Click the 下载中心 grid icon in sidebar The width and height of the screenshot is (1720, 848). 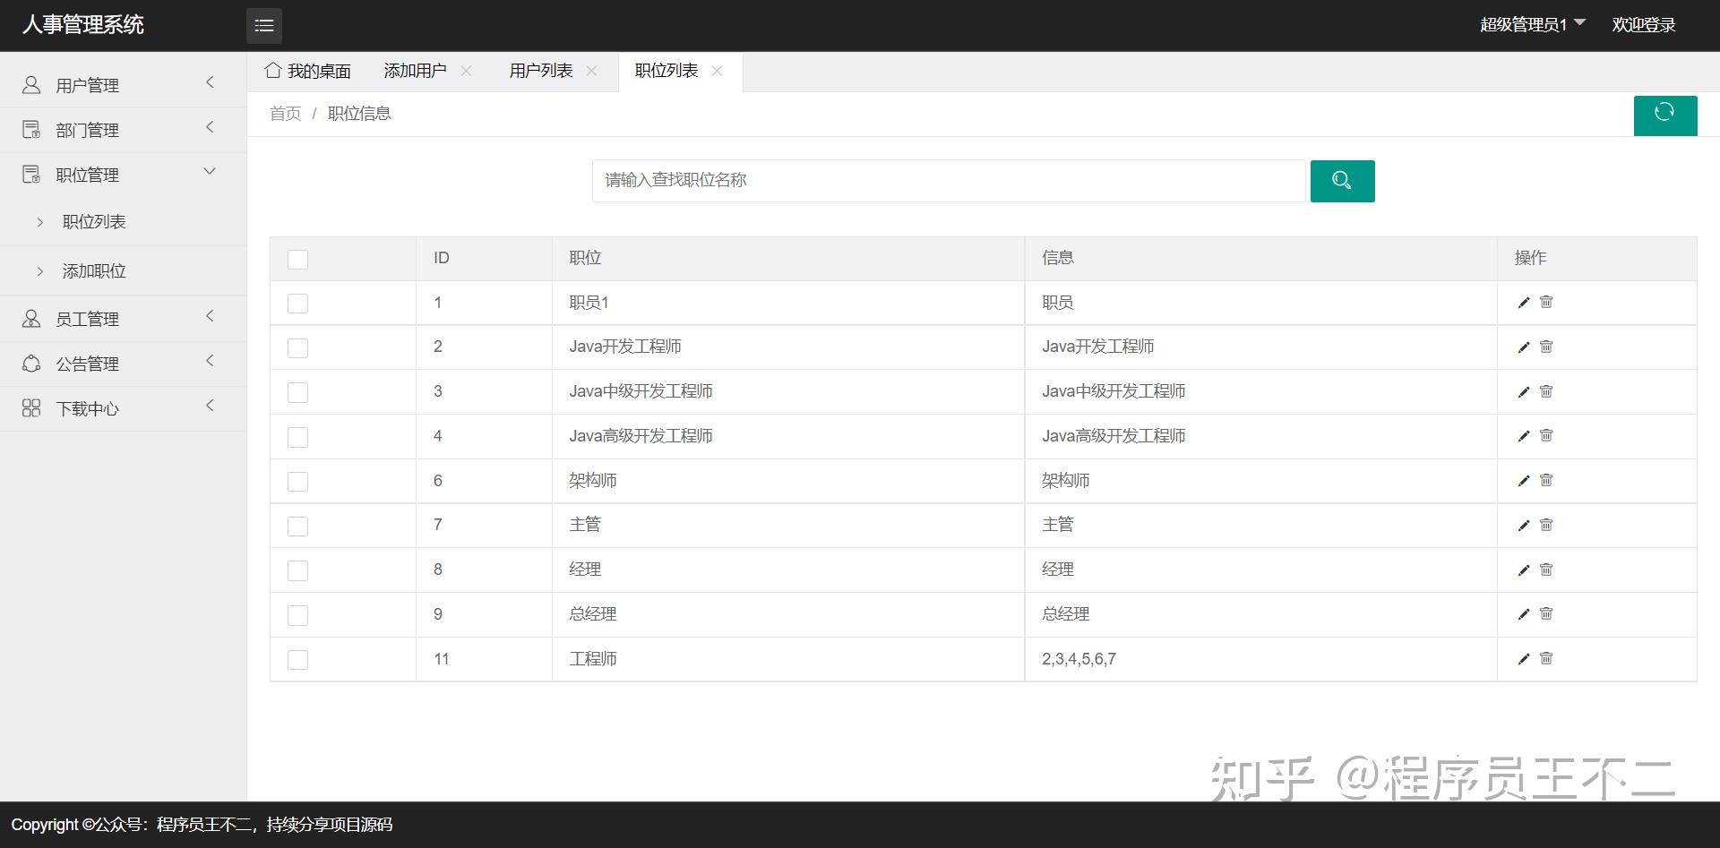tap(31, 408)
